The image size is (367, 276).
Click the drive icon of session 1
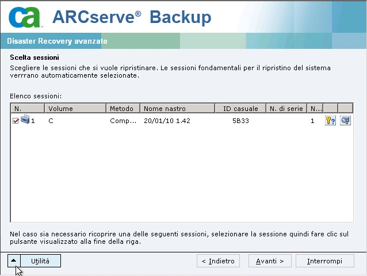click(x=25, y=120)
